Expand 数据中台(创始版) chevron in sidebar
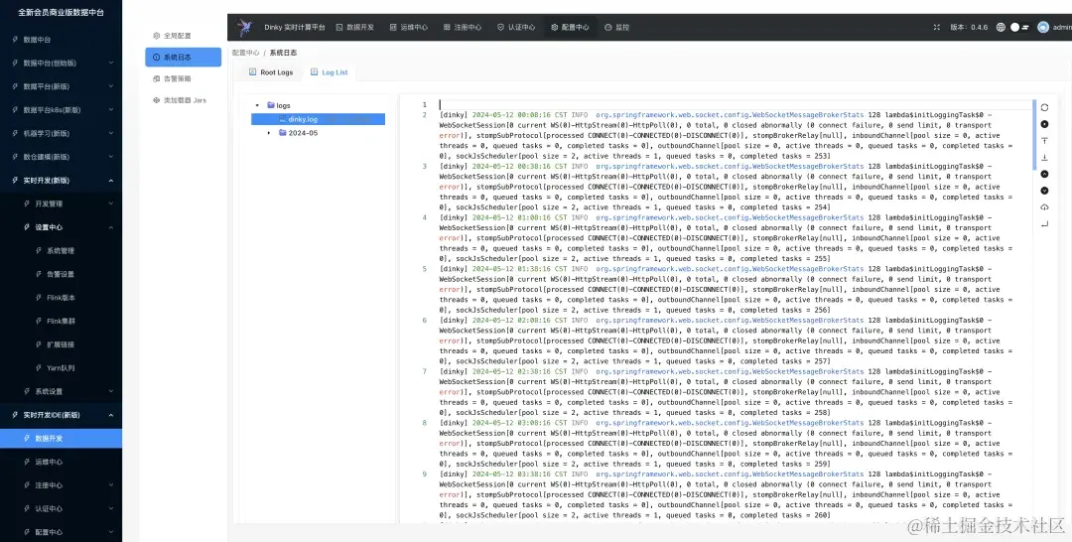This screenshot has width=1072, height=542. tap(111, 63)
